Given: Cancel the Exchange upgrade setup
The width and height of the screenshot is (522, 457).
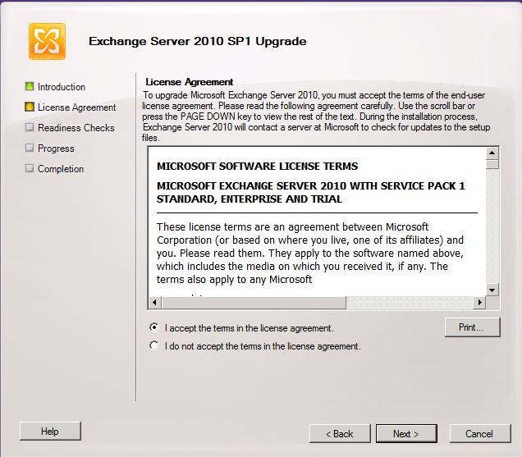Looking at the screenshot, I should coord(478,433).
